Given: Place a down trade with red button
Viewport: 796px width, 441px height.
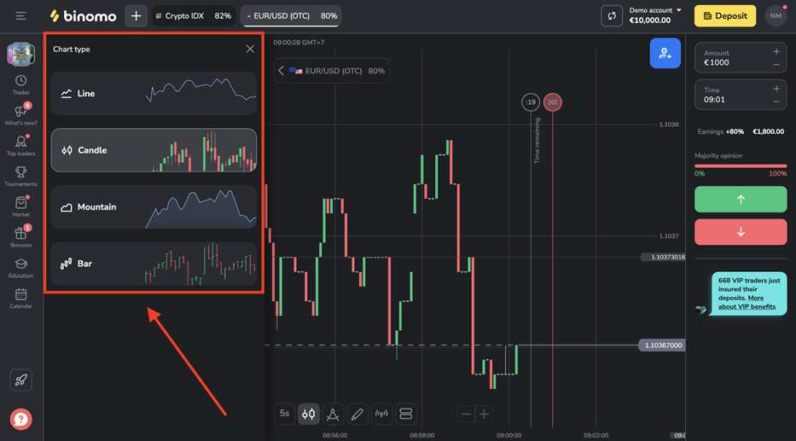Looking at the screenshot, I should (741, 232).
